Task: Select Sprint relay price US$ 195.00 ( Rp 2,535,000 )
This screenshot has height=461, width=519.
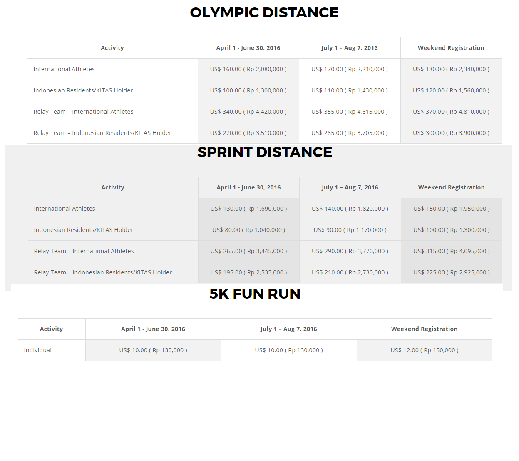Action: coord(248,272)
